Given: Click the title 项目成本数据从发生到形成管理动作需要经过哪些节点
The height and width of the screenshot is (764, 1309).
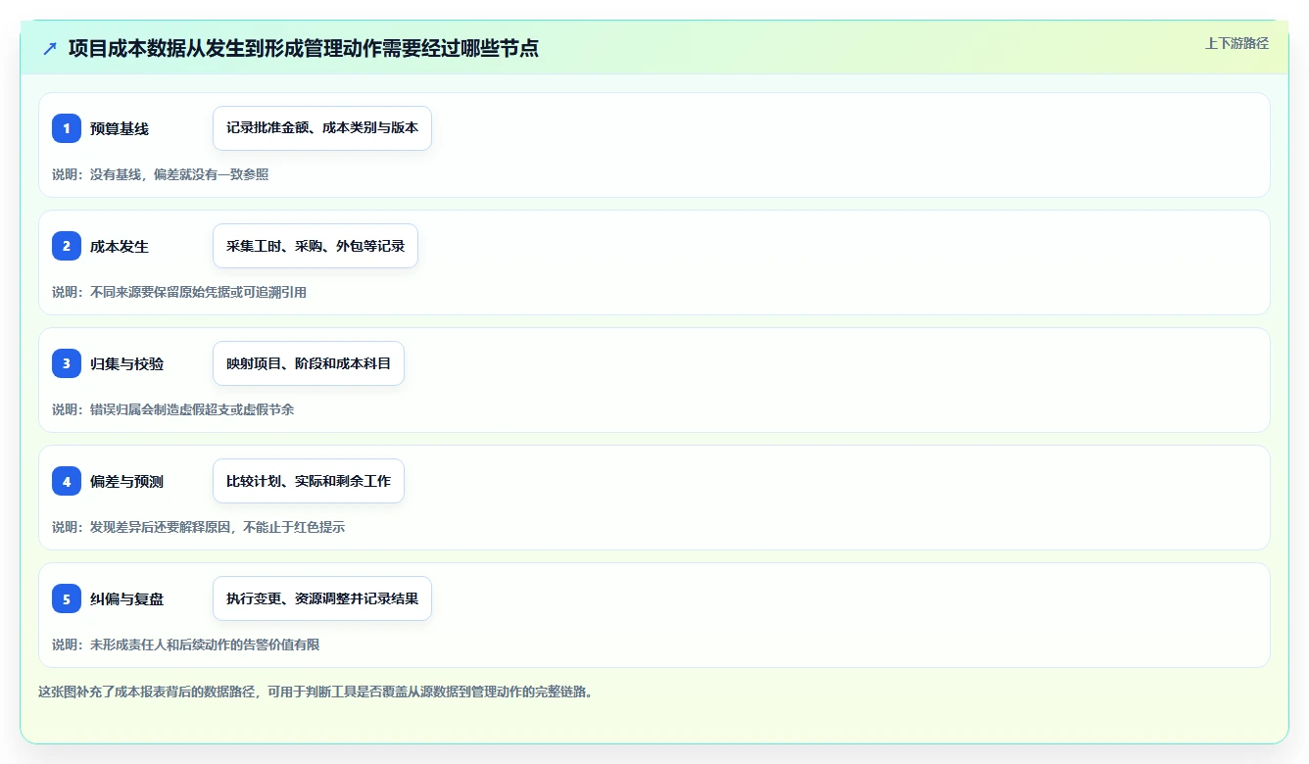Looking at the screenshot, I should point(304,48).
